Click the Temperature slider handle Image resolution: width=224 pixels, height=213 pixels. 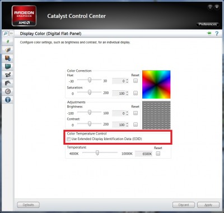(x=97, y=152)
